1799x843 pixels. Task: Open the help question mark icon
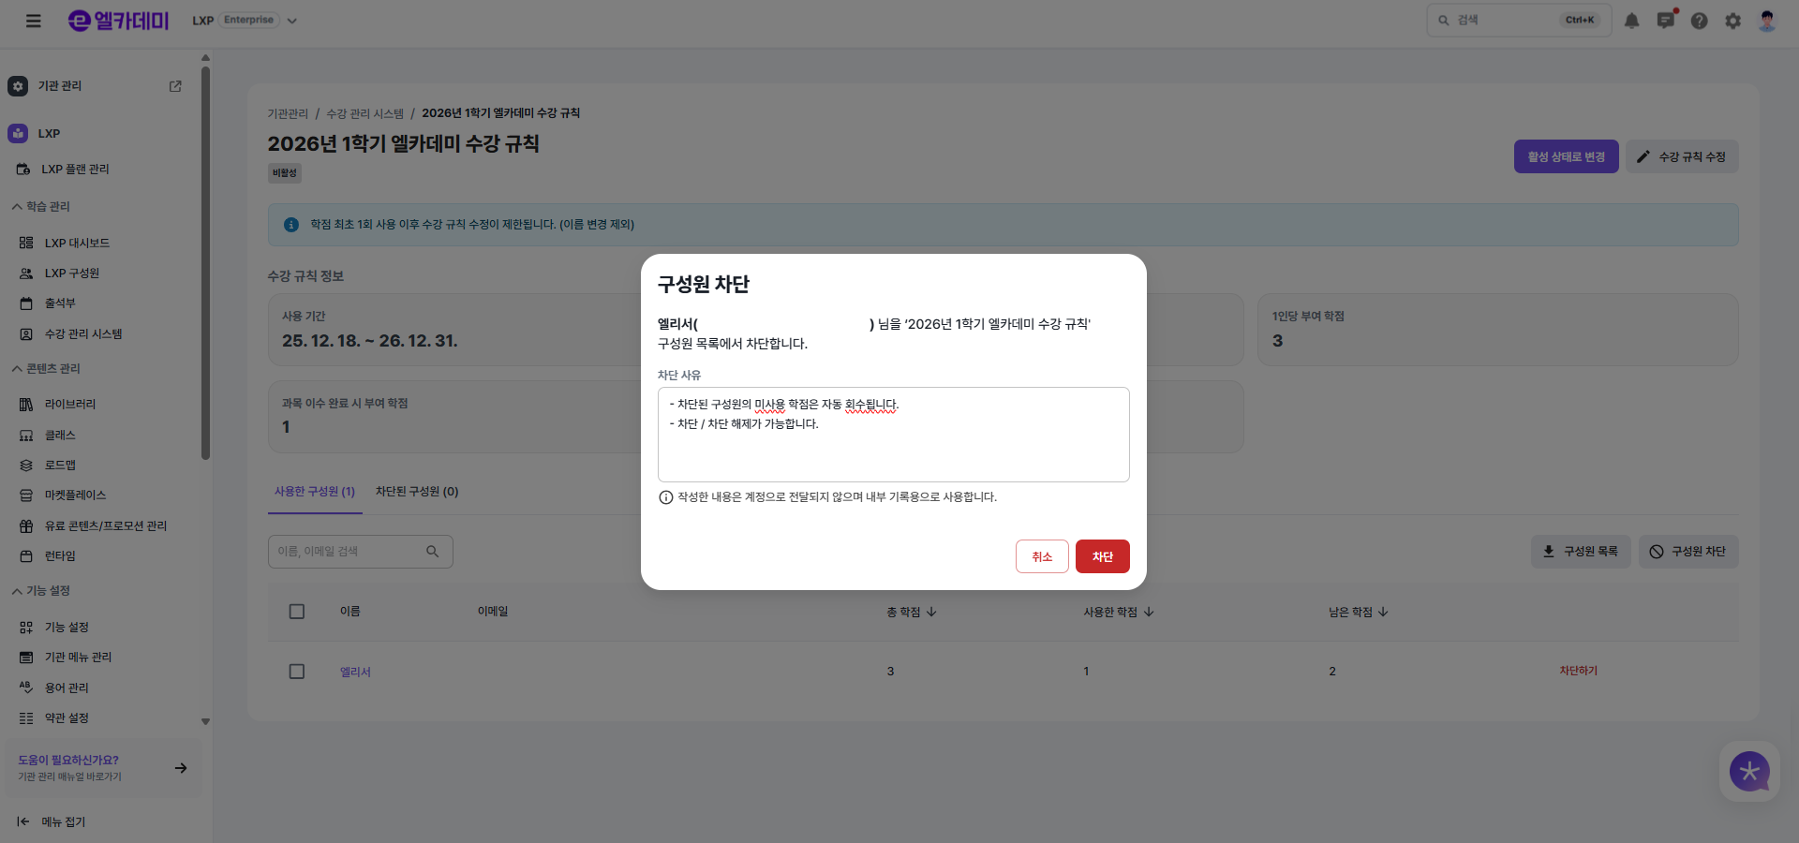pyautogui.click(x=1700, y=20)
